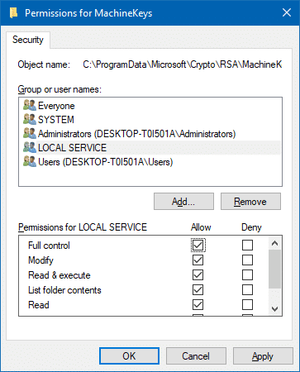Image resolution: width=300 pixels, height=372 pixels.
Task: Click Apply to save permissions
Action: (x=263, y=355)
